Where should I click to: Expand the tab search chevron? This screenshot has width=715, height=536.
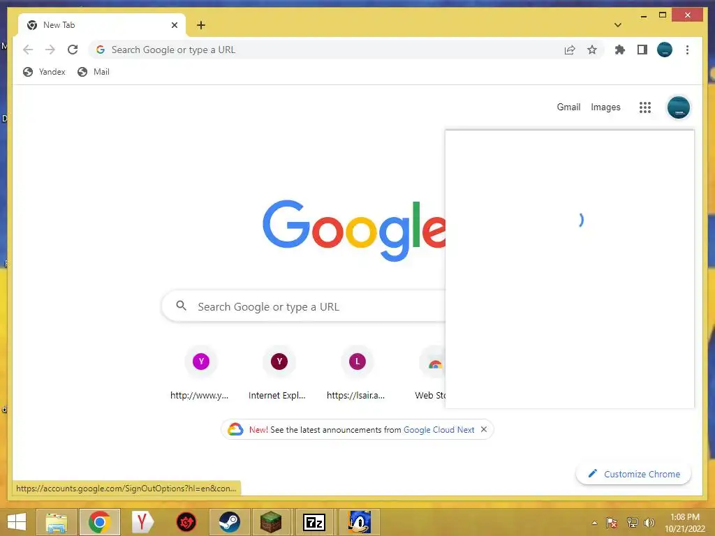pyautogui.click(x=617, y=25)
